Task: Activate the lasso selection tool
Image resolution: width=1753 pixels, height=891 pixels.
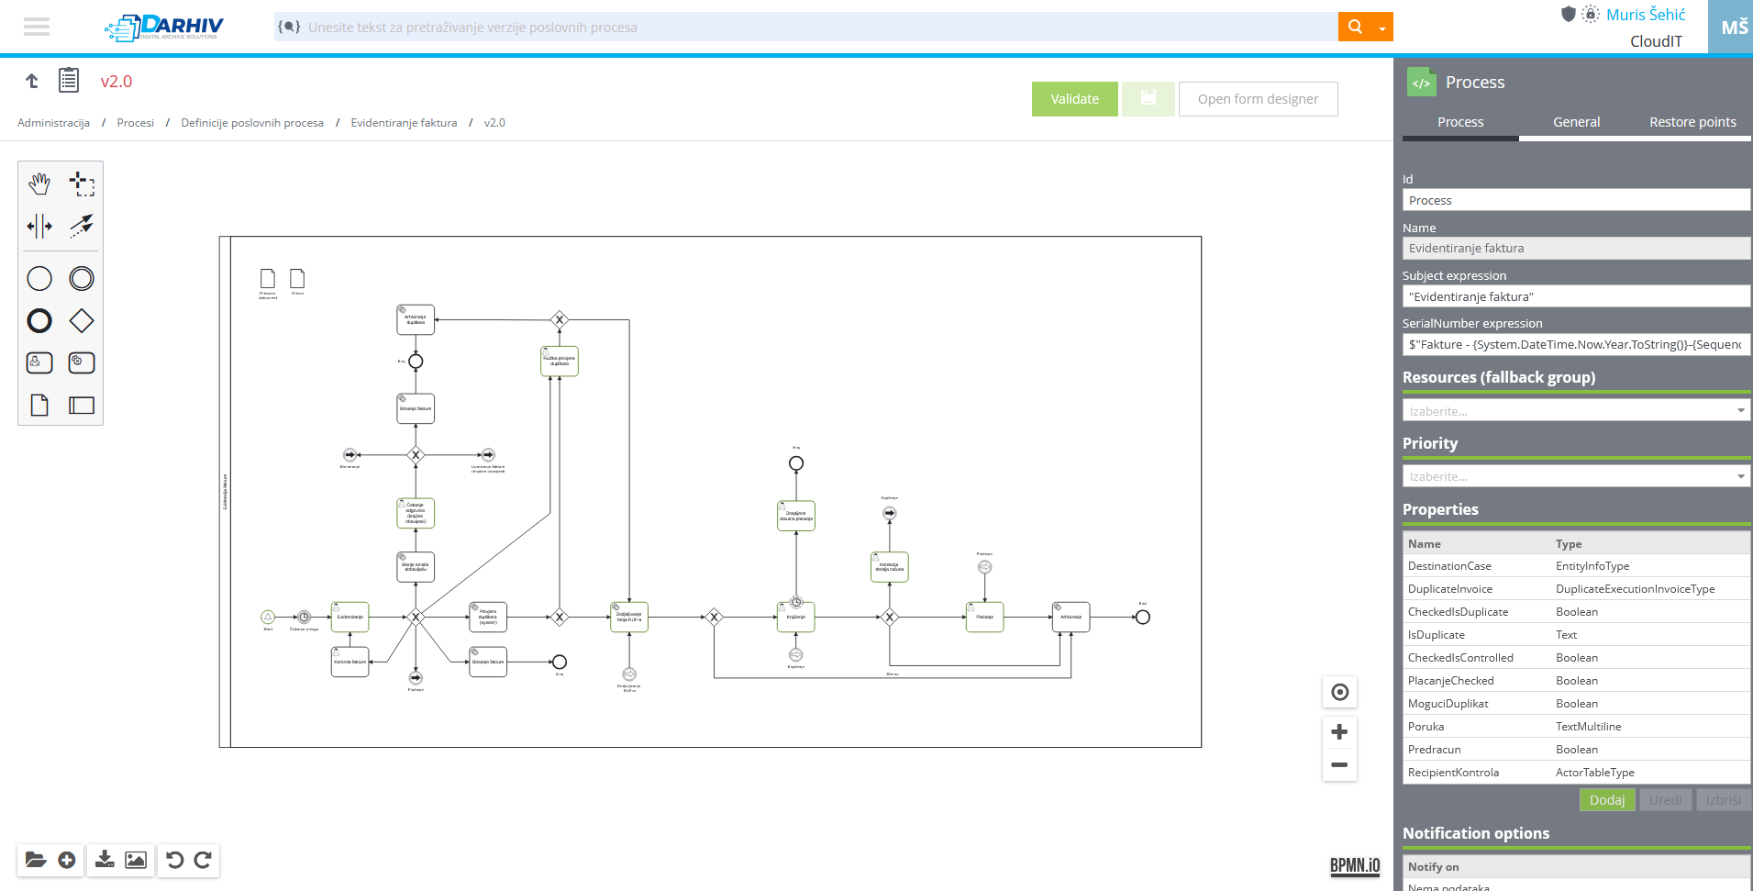Action: 82,184
